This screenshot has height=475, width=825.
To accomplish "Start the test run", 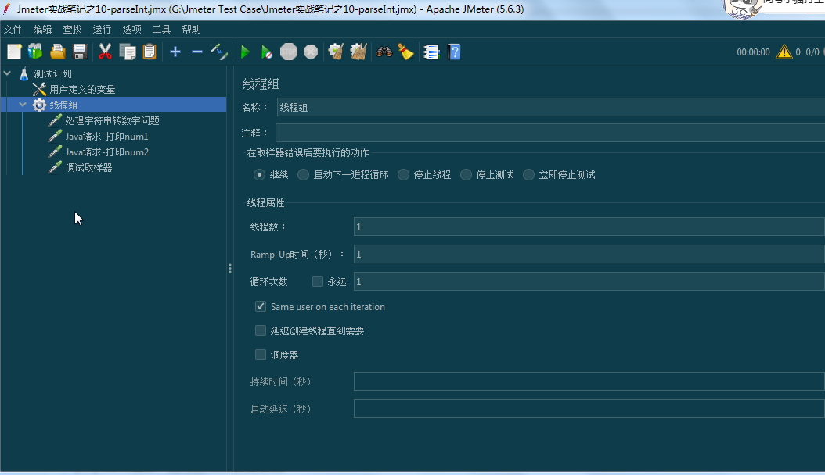I will [x=244, y=52].
